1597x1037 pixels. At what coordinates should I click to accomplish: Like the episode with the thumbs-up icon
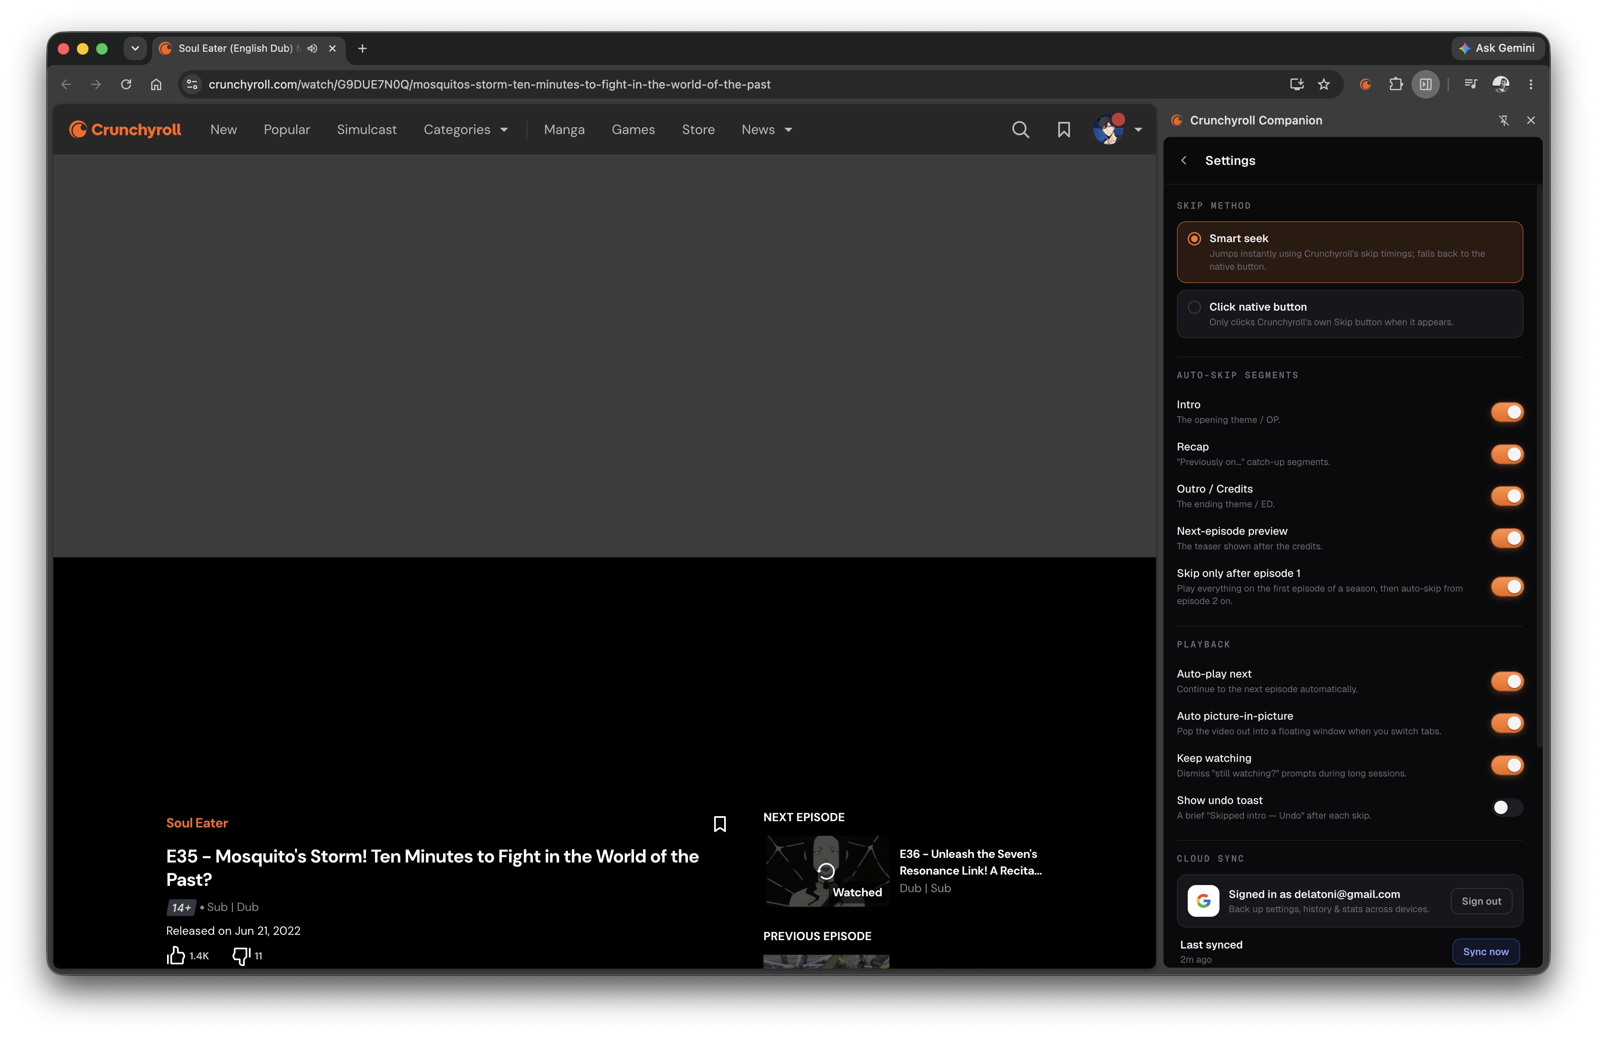click(x=176, y=955)
